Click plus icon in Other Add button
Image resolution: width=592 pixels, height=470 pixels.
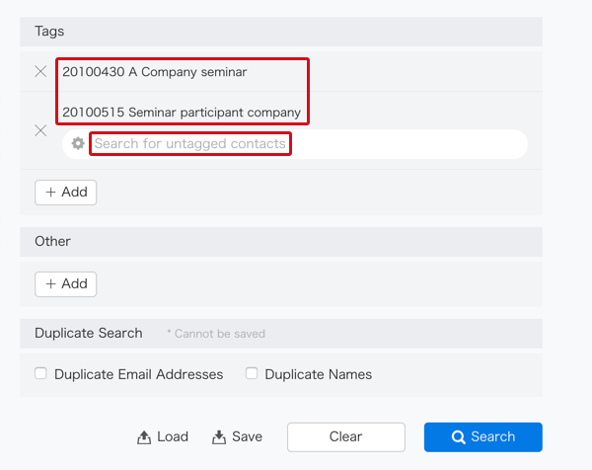click(51, 283)
